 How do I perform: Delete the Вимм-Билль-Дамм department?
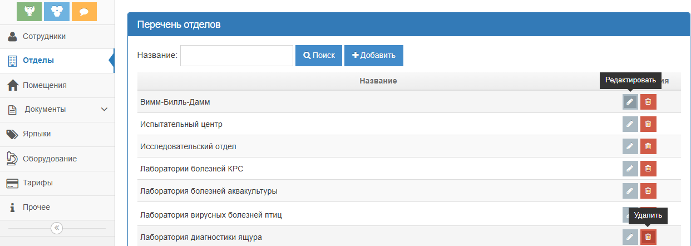pyautogui.click(x=648, y=102)
